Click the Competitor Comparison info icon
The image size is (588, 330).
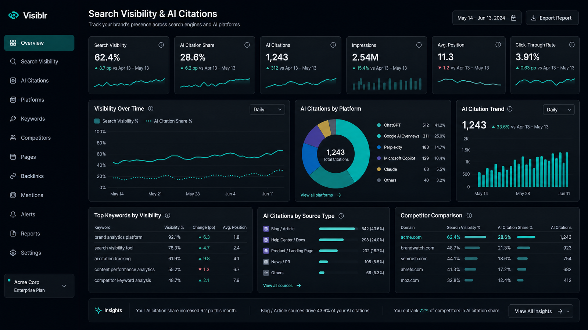point(469,216)
